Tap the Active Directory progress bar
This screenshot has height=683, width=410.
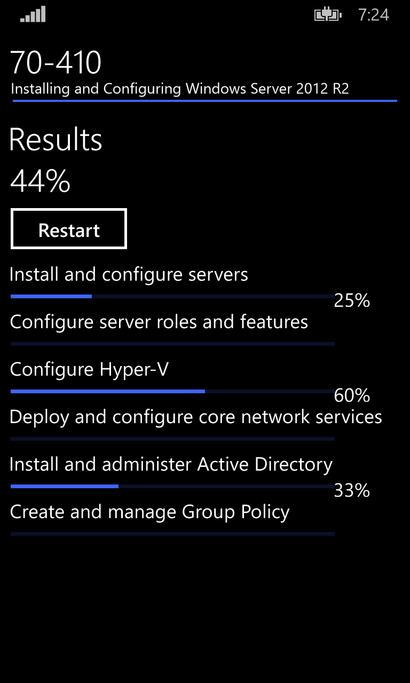[171, 486]
